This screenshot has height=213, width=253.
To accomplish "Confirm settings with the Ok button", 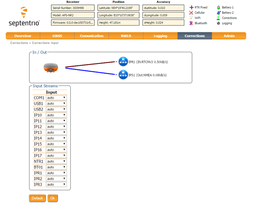I will tap(52, 198).
